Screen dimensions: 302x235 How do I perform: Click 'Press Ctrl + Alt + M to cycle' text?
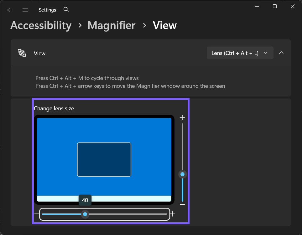69,78
